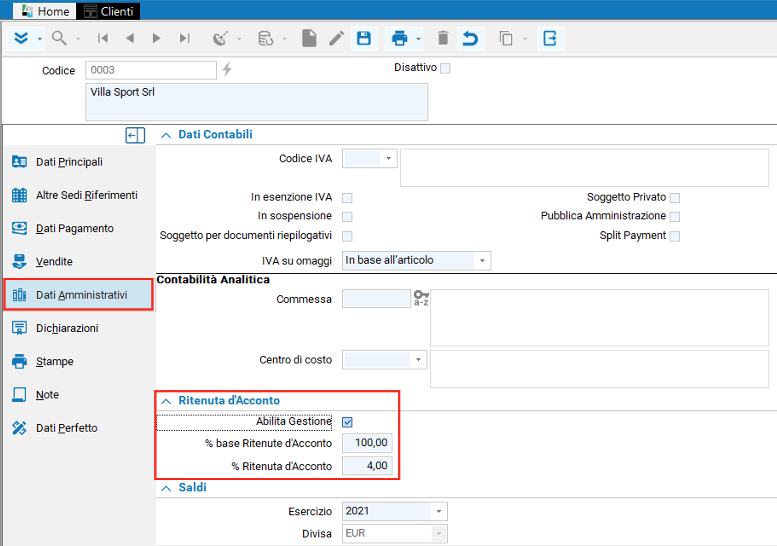777x546 pixels.
Task: Switch to the Home tab
Action: point(45,11)
